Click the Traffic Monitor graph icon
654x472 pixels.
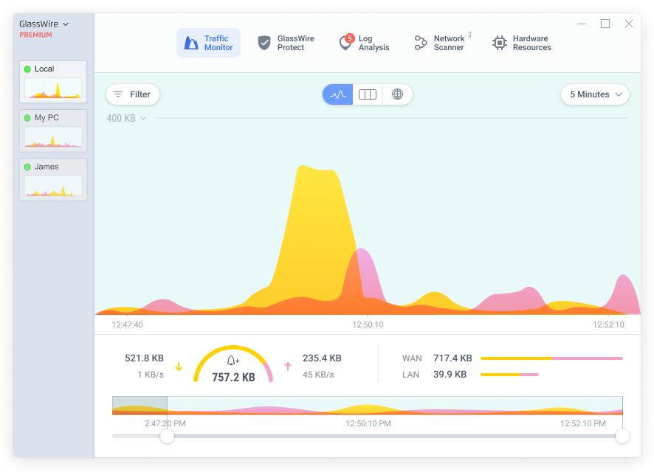coord(191,43)
